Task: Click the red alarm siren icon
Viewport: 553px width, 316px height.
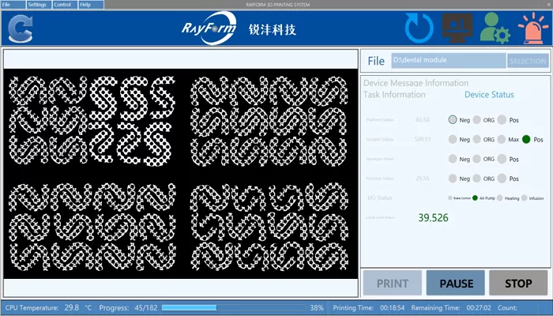Action: [532, 28]
